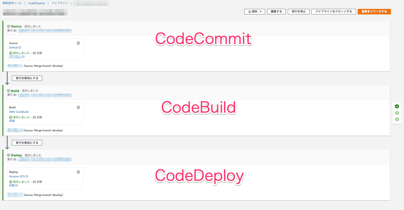Click the Source stage title
This screenshot has height=210, width=404.
16,26
